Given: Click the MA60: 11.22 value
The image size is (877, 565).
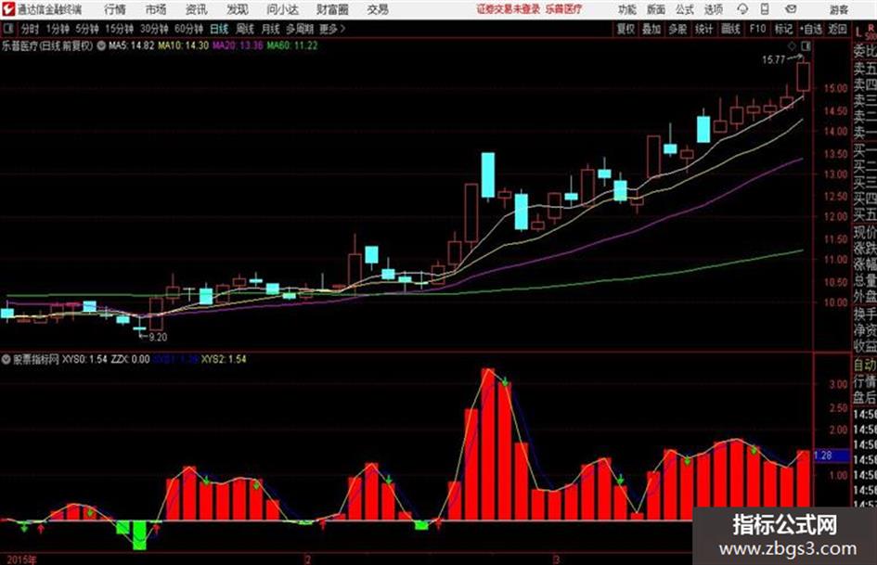Looking at the screenshot, I should 292,45.
